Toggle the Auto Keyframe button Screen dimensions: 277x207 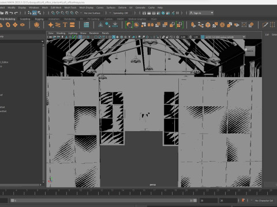tap(243, 201)
